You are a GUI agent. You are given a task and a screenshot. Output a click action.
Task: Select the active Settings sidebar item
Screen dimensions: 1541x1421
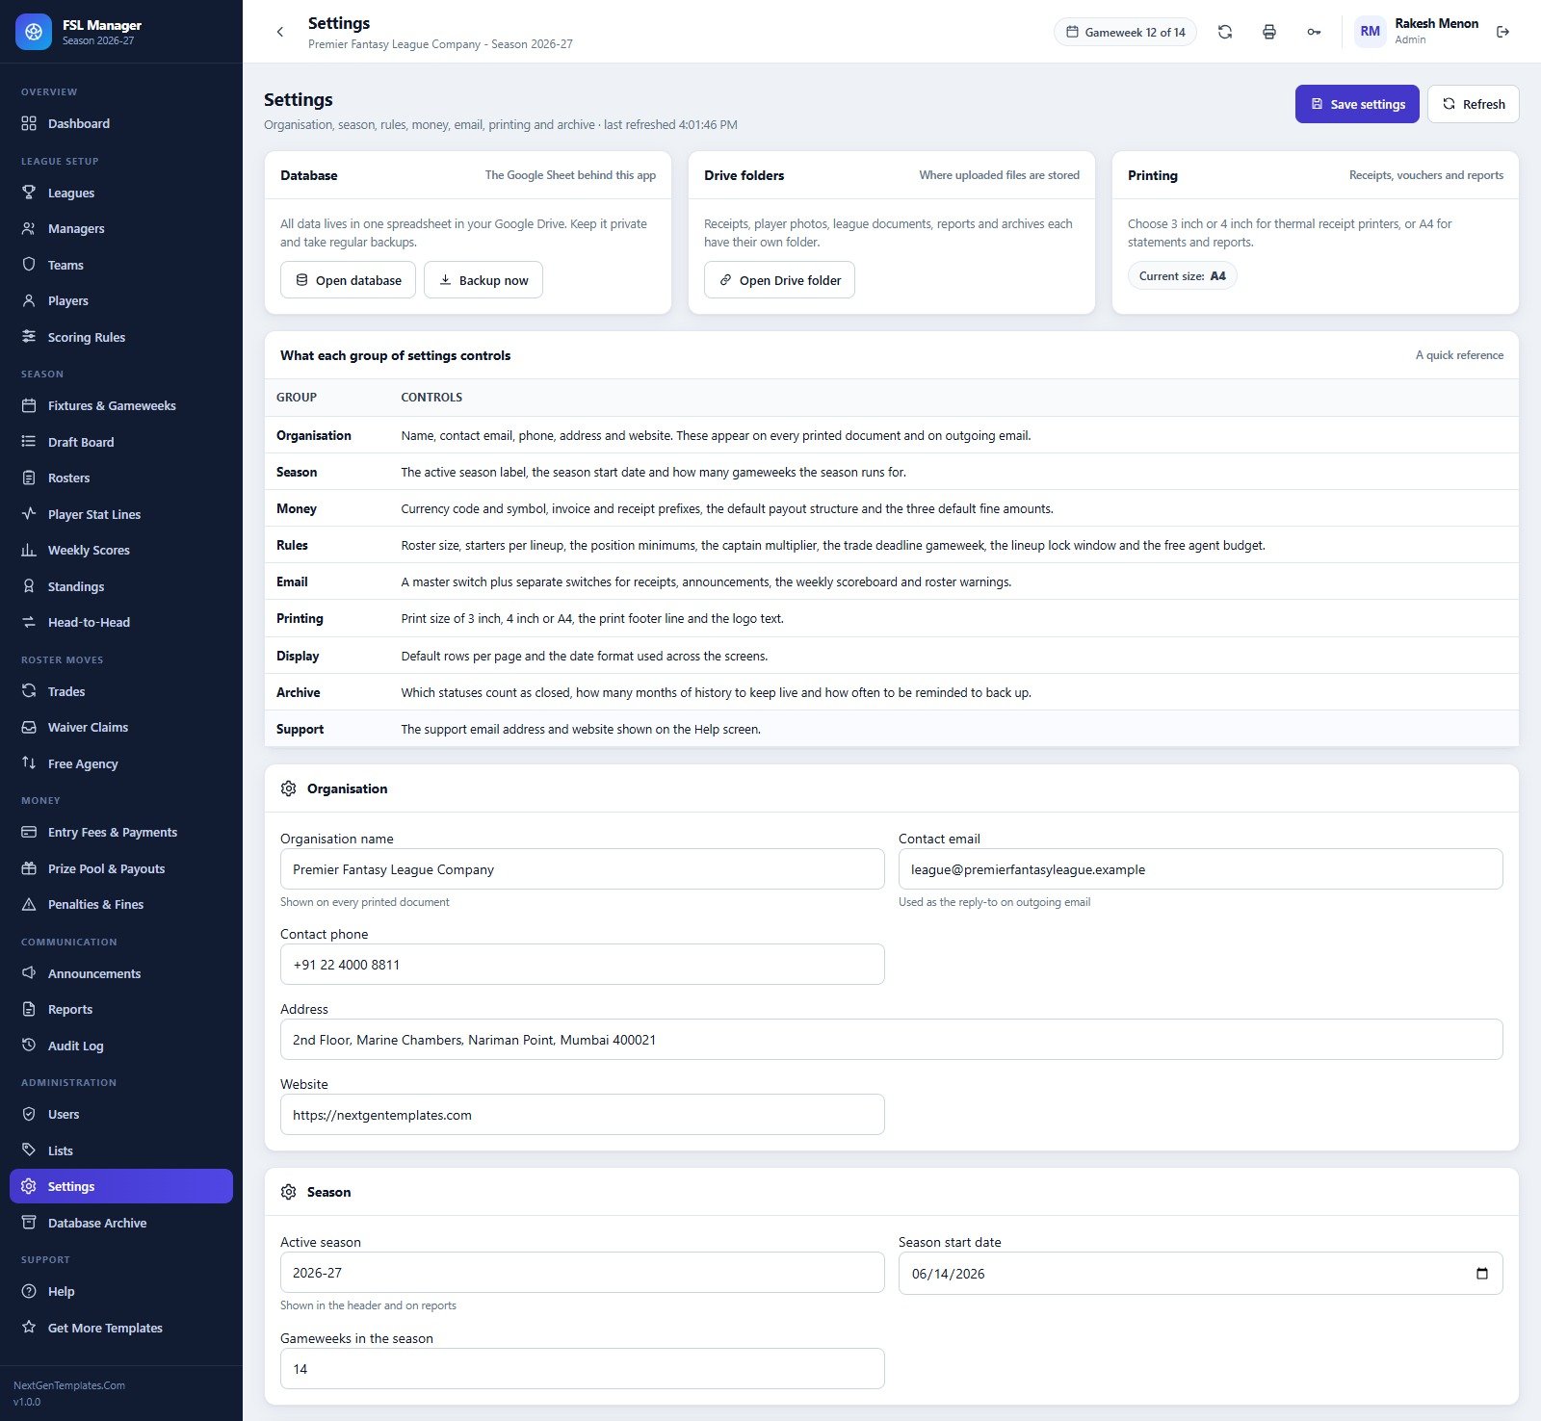click(x=121, y=1186)
